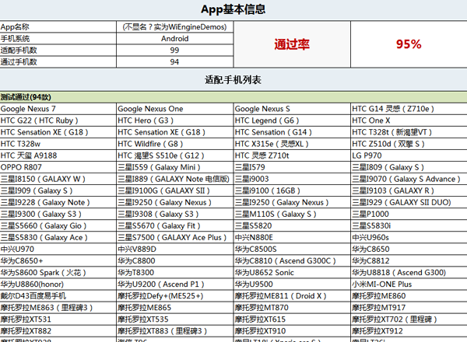Viewport: 467px width, 342px height.
Task: Select the 'HTC 渴望S S510e ( G12 )' cell
Action: (174, 155)
